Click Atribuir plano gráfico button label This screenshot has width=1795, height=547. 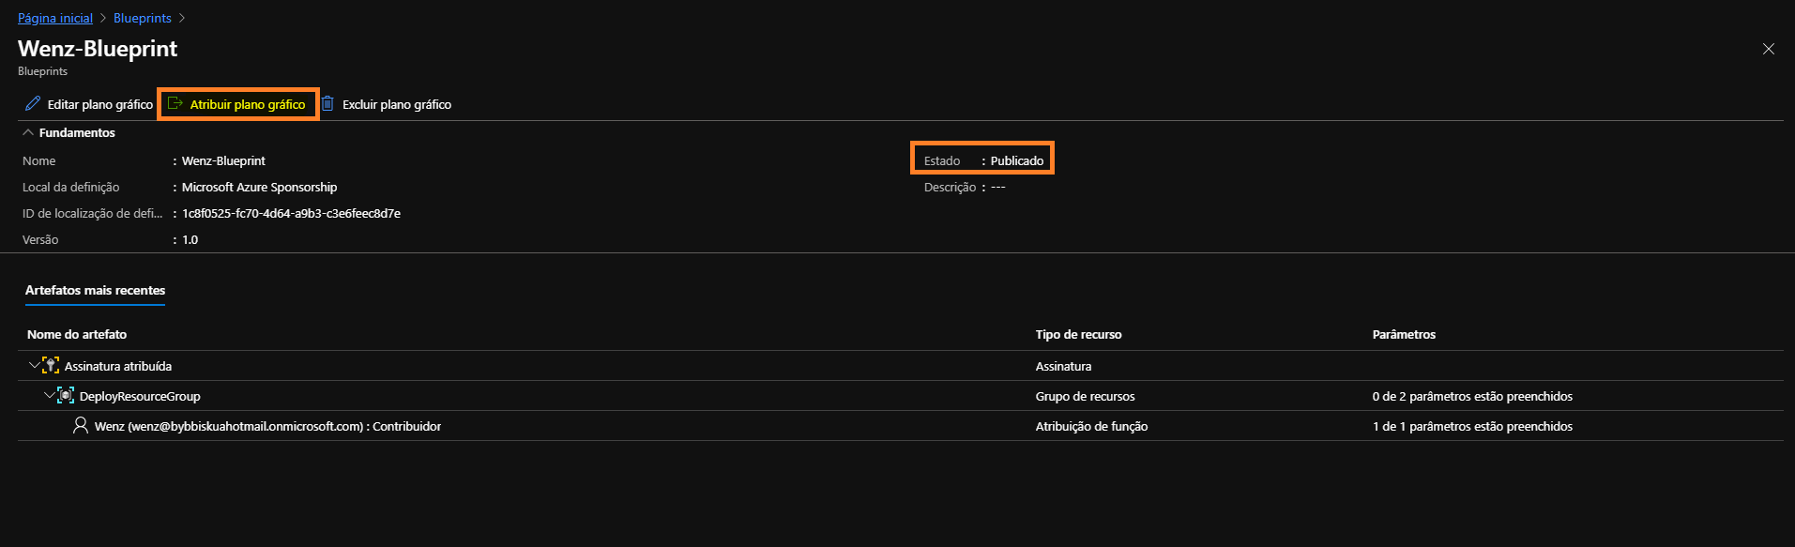coord(248,104)
